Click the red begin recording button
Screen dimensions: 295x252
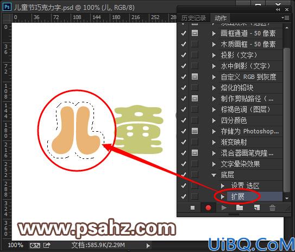[208, 208]
